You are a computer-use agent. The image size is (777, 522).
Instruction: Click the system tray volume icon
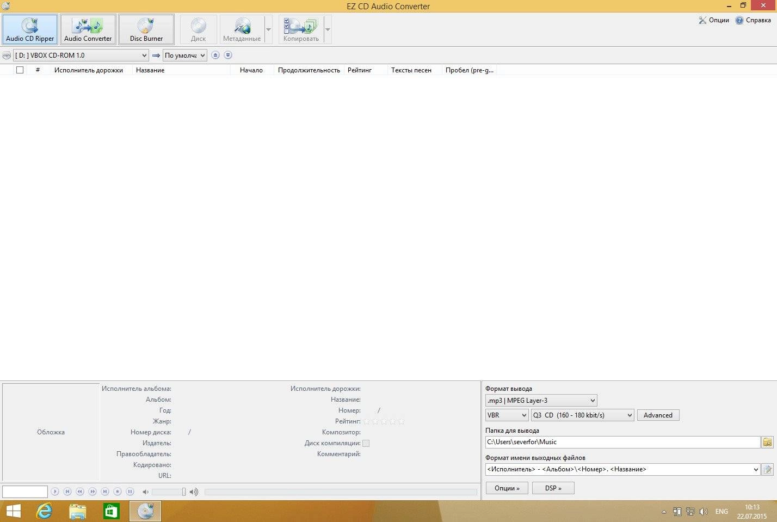point(704,512)
